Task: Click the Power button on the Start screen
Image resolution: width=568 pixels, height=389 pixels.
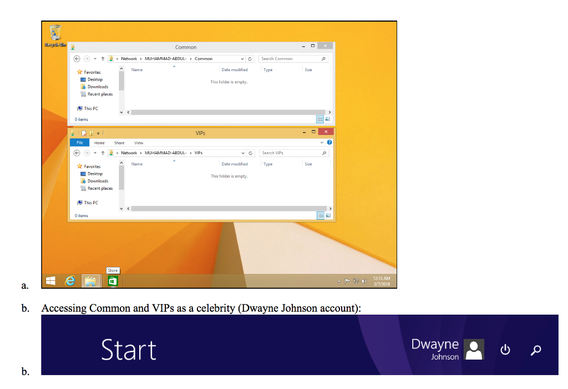Action: (505, 350)
